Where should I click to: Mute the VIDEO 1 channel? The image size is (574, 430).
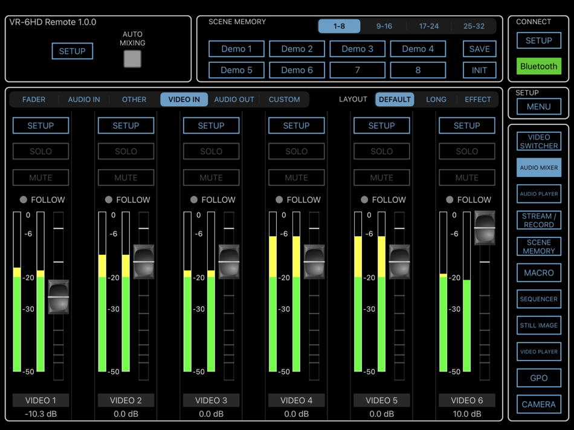(x=40, y=178)
